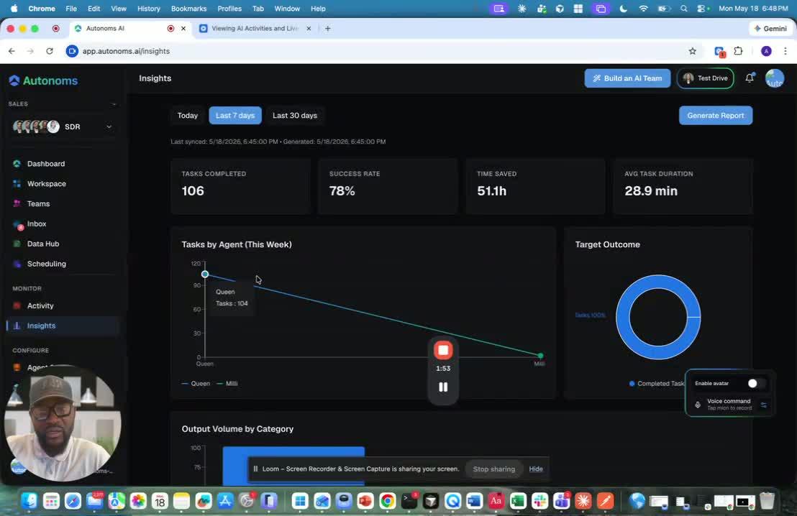Viewport: 797px width, 516px height.
Task: Close the Autonoms AI tab
Action: click(x=183, y=29)
